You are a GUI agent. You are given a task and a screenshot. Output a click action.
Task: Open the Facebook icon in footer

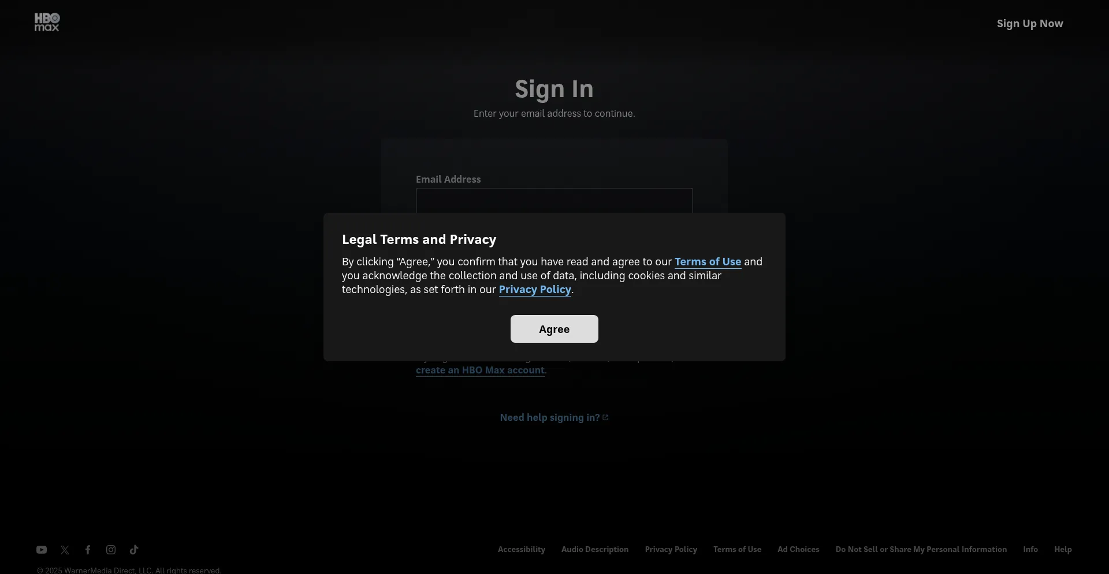pyautogui.click(x=88, y=550)
